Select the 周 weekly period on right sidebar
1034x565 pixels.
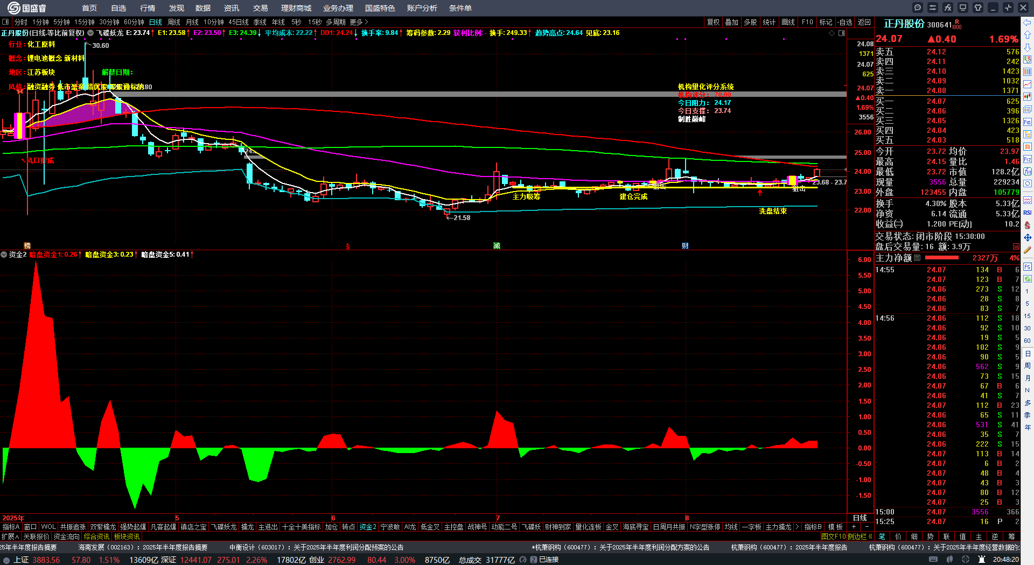[x=1027, y=365]
